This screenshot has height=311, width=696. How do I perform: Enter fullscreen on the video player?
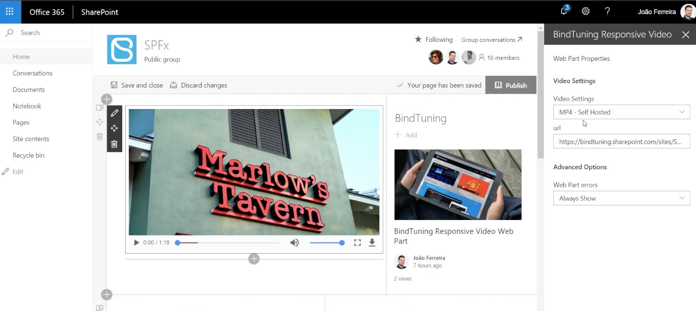[357, 242]
